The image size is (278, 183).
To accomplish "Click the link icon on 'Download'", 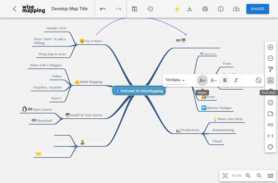I will point(34,120).
